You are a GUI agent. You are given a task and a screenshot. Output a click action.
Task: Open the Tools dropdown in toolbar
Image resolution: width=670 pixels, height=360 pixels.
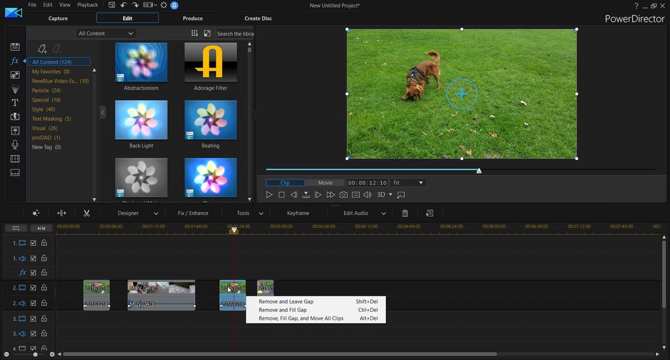point(247,213)
